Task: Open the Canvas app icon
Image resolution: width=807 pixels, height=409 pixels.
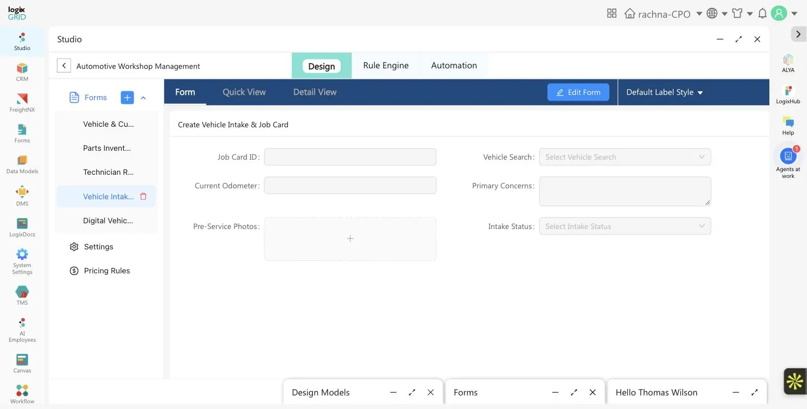Action: [22, 364]
